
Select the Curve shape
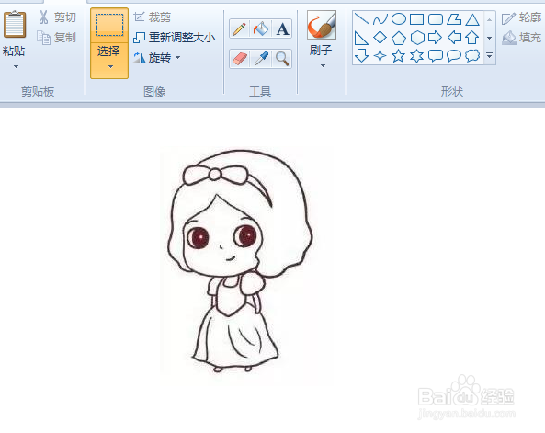380,19
